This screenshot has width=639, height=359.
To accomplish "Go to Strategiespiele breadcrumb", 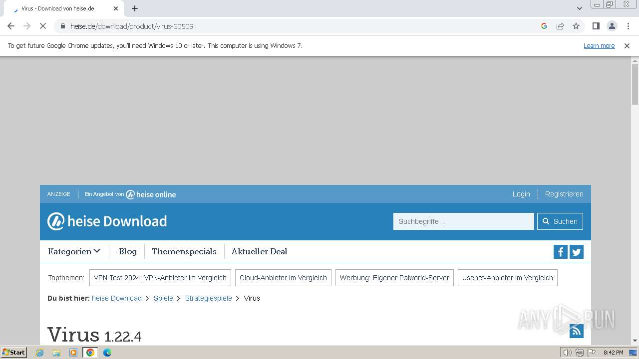I will point(209,298).
